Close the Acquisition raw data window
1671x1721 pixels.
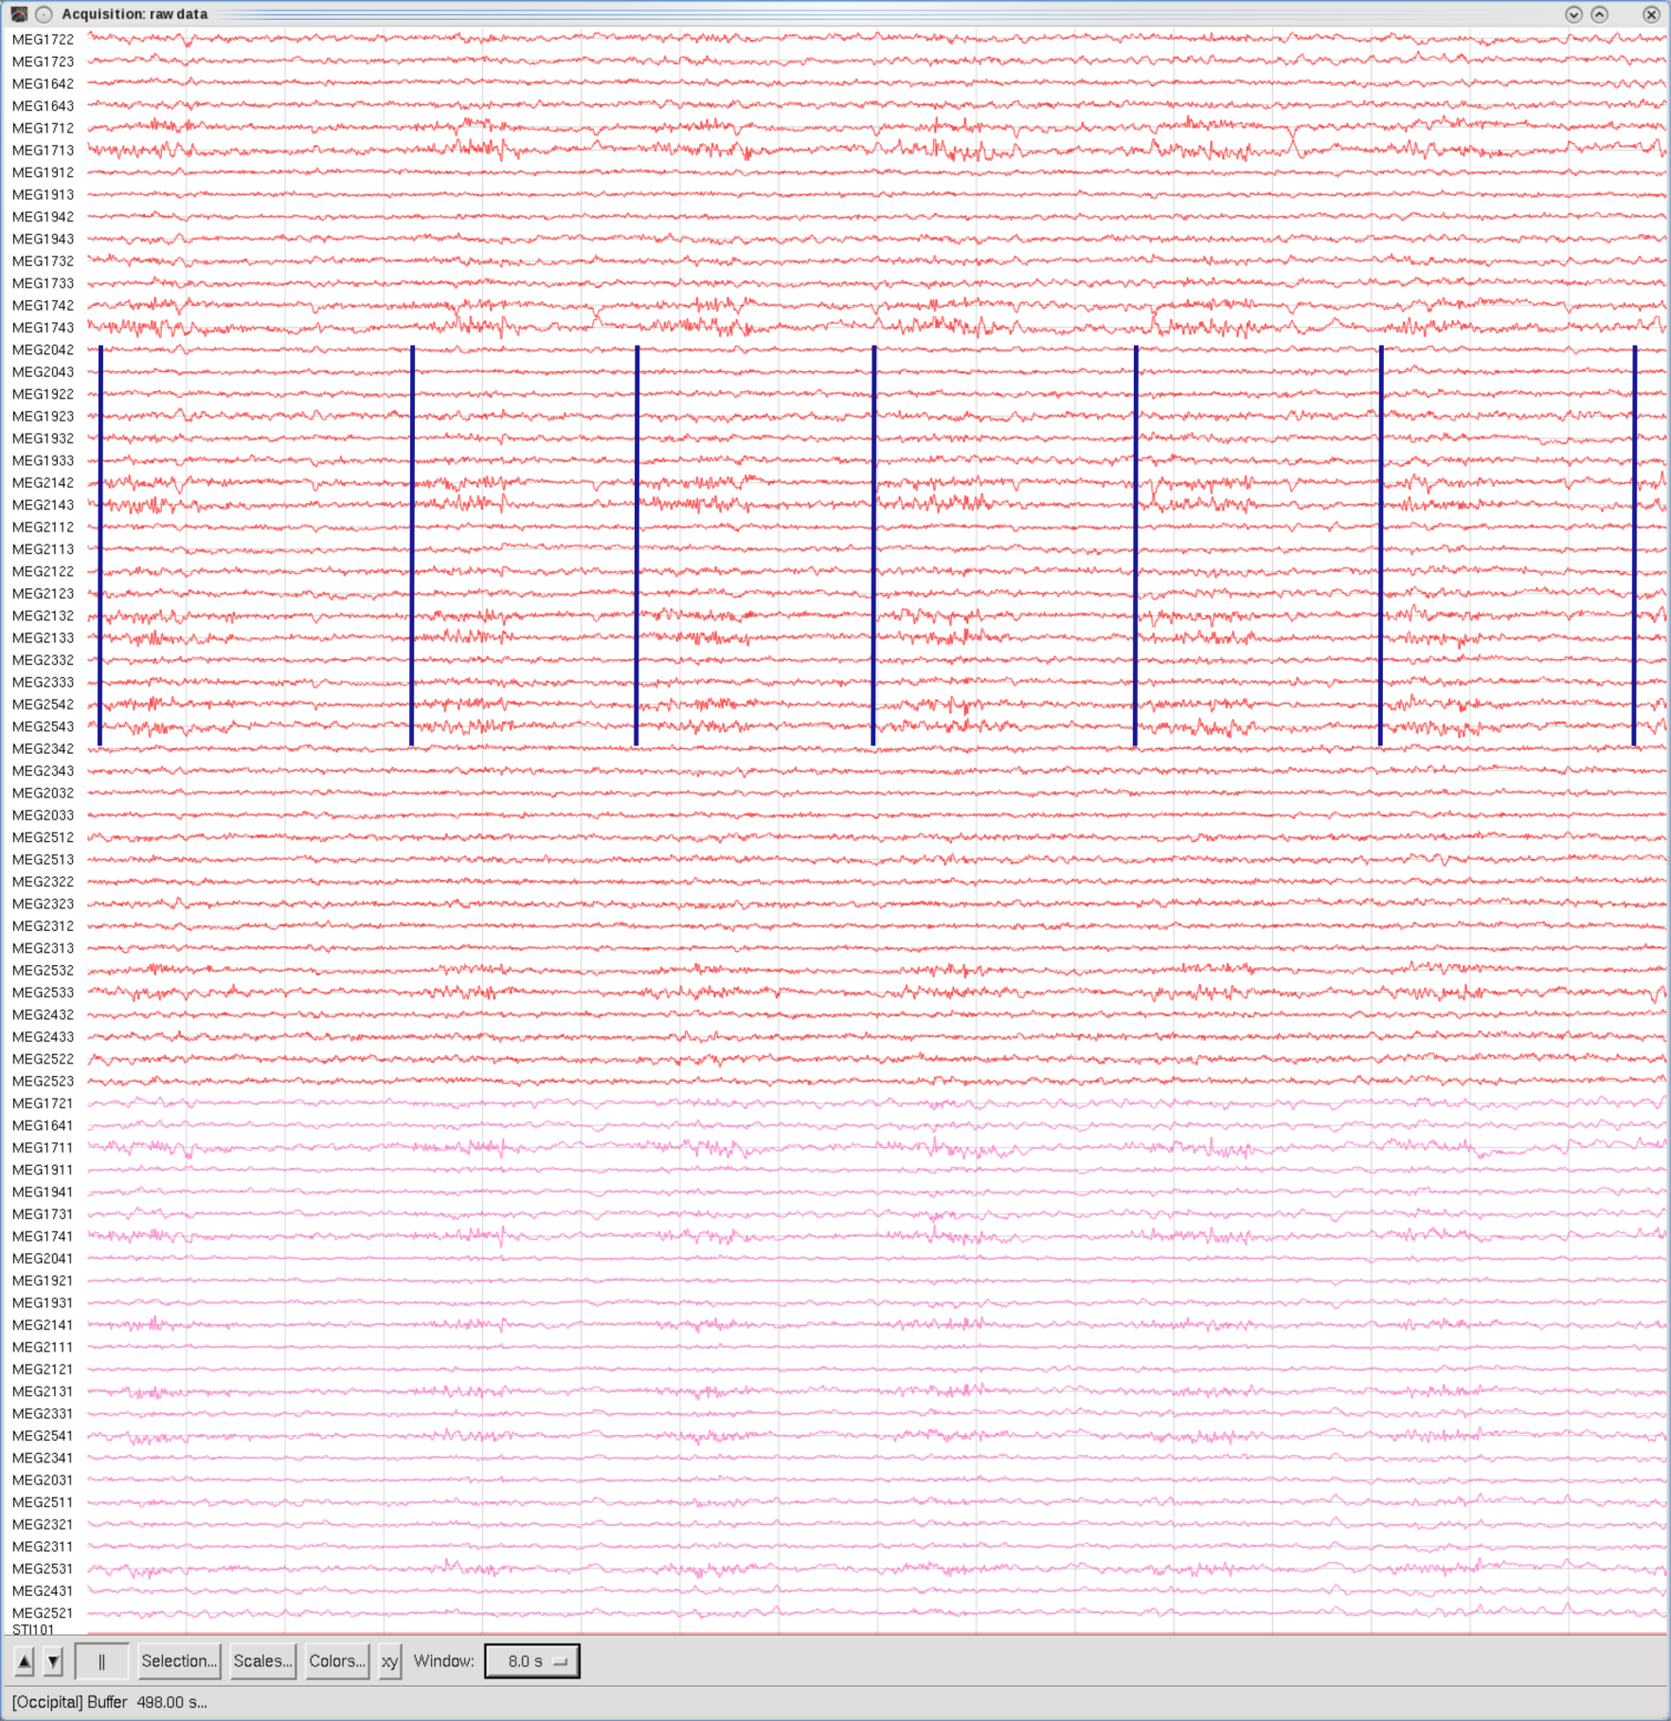tap(1650, 14)
